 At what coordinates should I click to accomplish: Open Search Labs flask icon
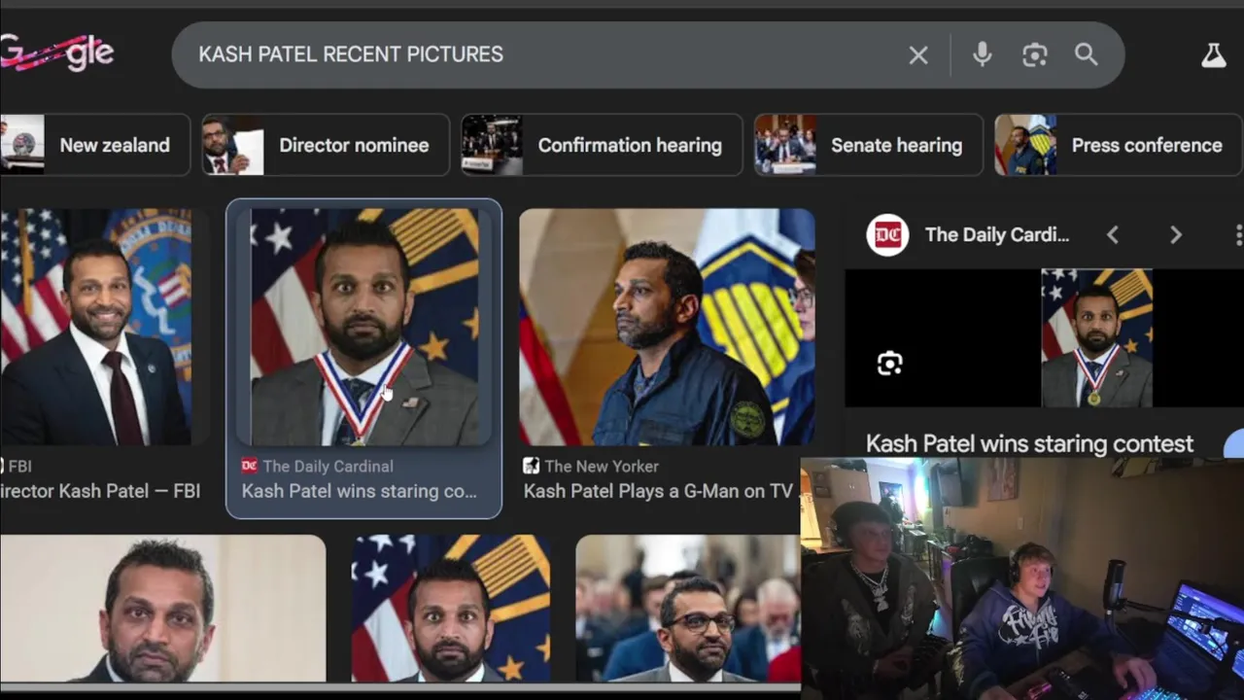tap(1214, 55)
